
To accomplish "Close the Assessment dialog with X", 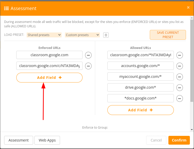I will (188, 7).
